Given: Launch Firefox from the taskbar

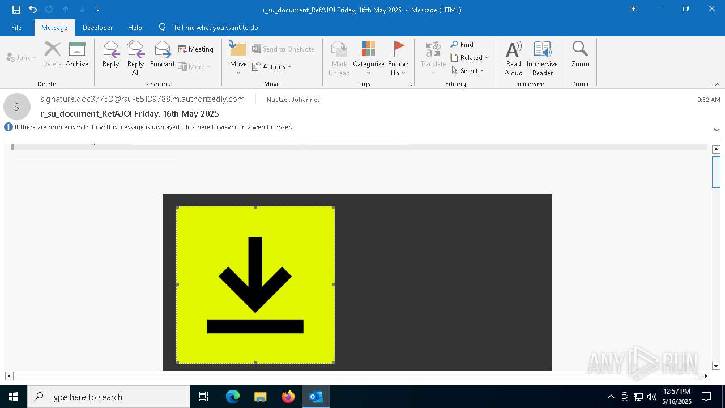Looking at the screenshot, I should click(x=288, y=397).
